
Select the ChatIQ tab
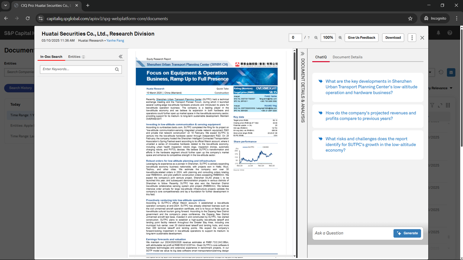(321, 57)
